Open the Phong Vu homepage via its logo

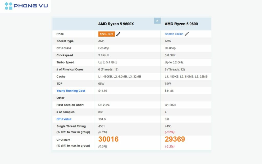click(26, 6)
